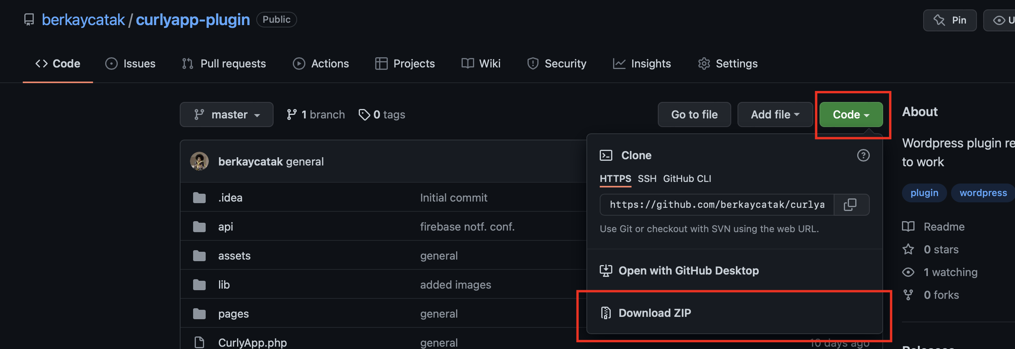Viewport: 1015px width, 349px height.
Task: Open the lib folder
Action: pos(224,285)
